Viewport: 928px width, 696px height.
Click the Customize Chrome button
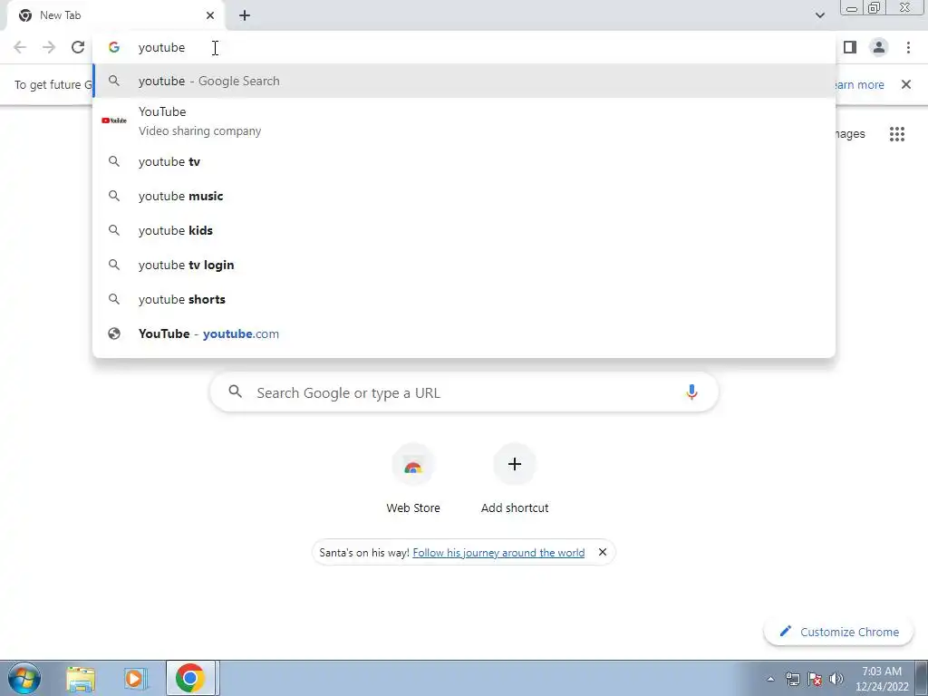coord(838,632)
